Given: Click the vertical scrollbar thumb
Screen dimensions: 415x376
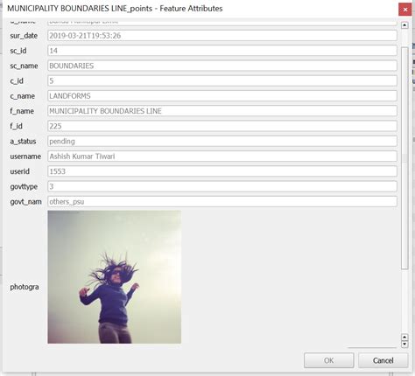Looking at the screenshot, I should [x=404, y=157].
